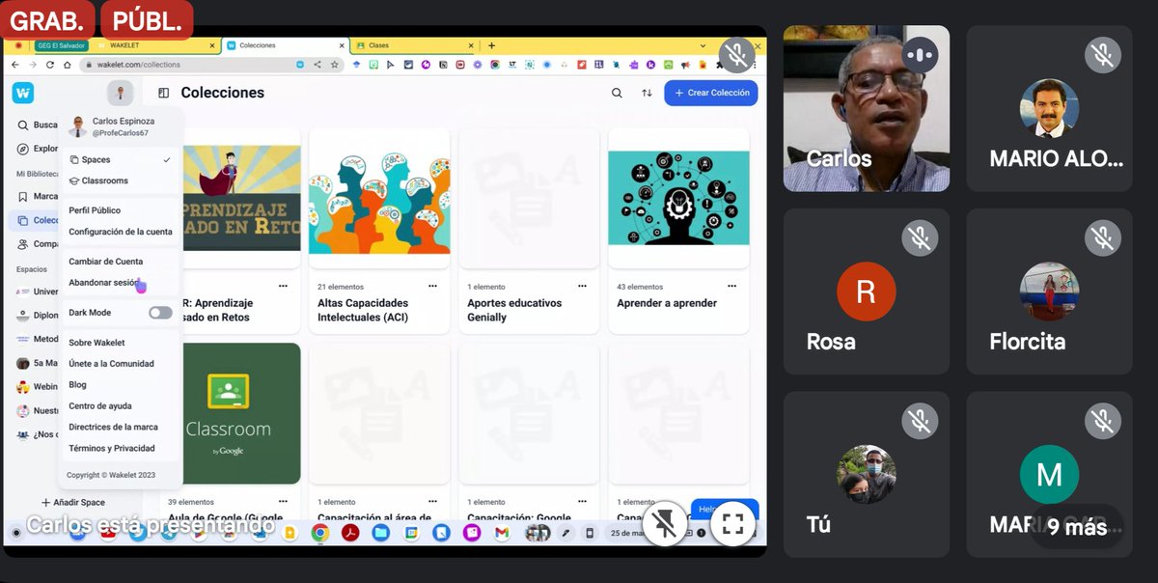Click the Buscar search icon in sidebar
1158x583 pixels.
coord(24,125)
